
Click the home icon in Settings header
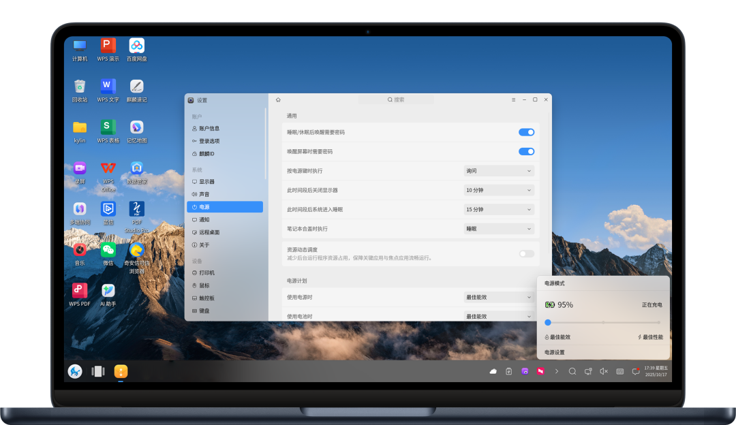click(278, 99)
